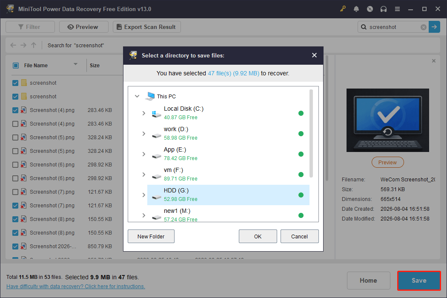This screenshot has height=298, width=447.
Task: Click the second Screenshot (8).png file icon
Action: coord(24,233)
